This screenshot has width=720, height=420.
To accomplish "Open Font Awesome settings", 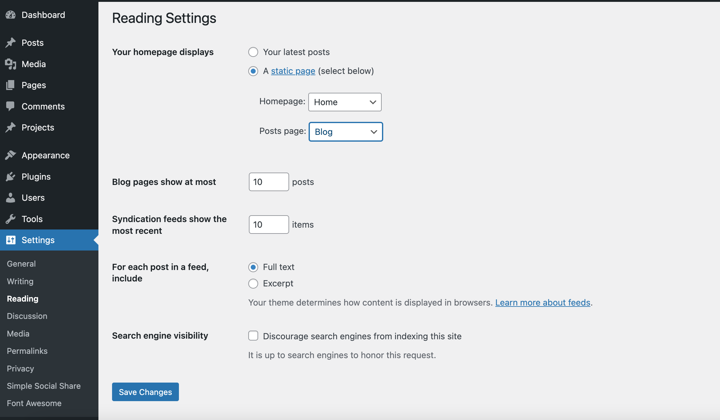I will tap(34, 403).
